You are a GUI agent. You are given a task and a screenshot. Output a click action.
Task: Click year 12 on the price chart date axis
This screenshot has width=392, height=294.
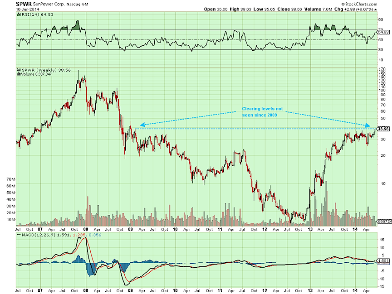click(x=265, y=229)
